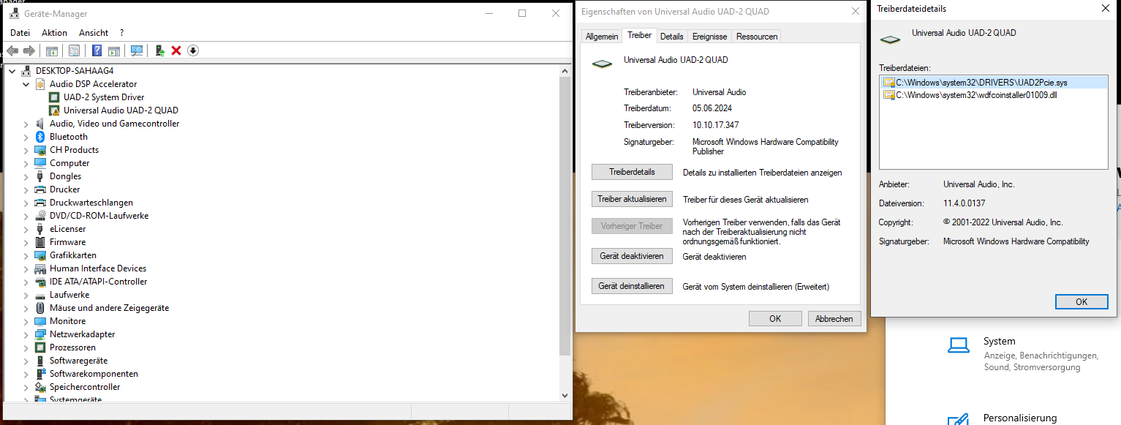The image size is (1121, 425).
Task: Select the Softwarekomponenten tree row
Action: point(94,374)
